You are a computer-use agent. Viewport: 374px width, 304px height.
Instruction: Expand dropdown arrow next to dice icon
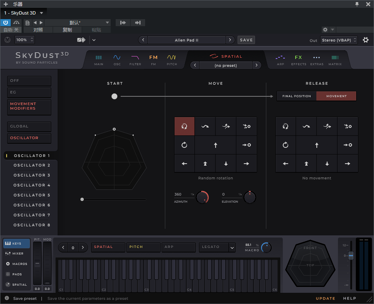click(94, 40)
